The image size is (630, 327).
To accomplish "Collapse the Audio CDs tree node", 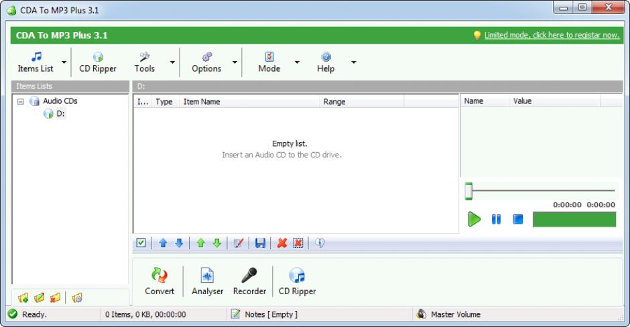I will click(x=21, y=102).
